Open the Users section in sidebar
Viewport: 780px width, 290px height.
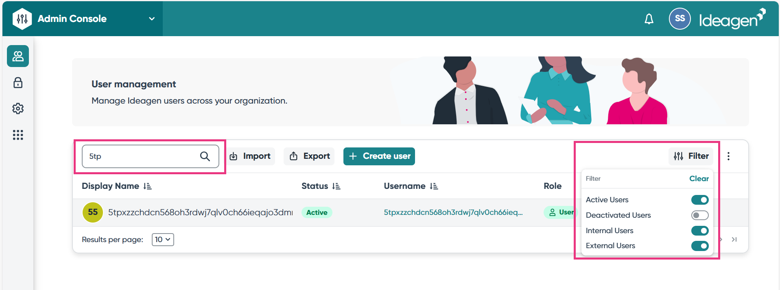(18, 56)
